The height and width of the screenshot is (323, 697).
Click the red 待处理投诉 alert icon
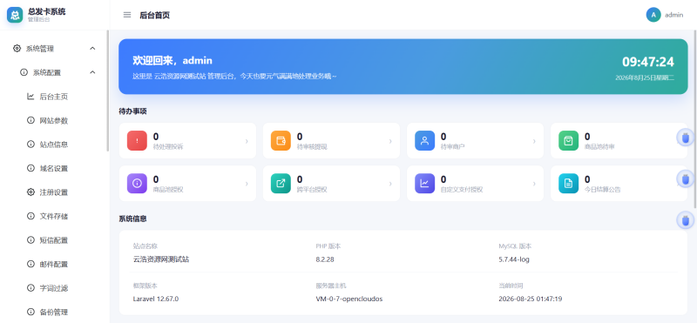pos(137,141)
